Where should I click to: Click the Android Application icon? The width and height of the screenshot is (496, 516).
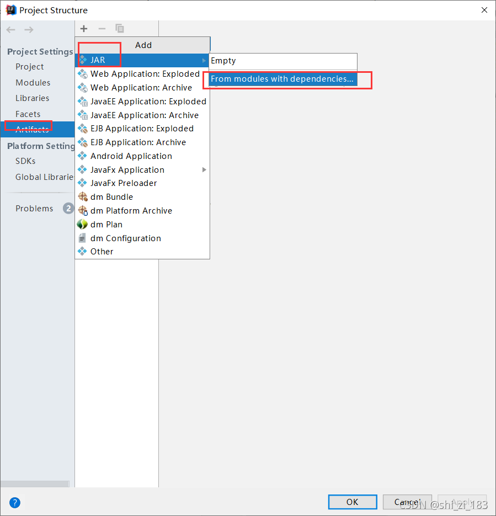tap(82, 156)
